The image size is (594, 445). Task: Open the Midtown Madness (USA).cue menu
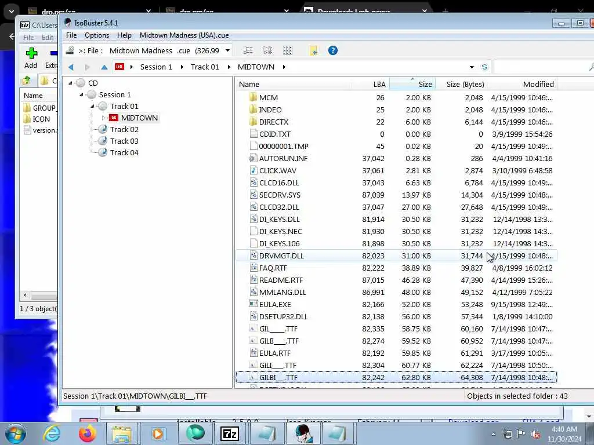coord(184,35)
